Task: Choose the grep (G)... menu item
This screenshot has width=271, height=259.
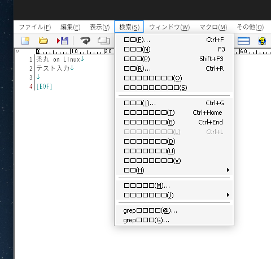Action: point(174,221)
